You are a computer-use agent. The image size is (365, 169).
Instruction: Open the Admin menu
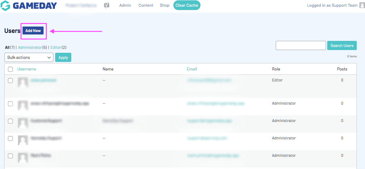click(x=125, y=5)
